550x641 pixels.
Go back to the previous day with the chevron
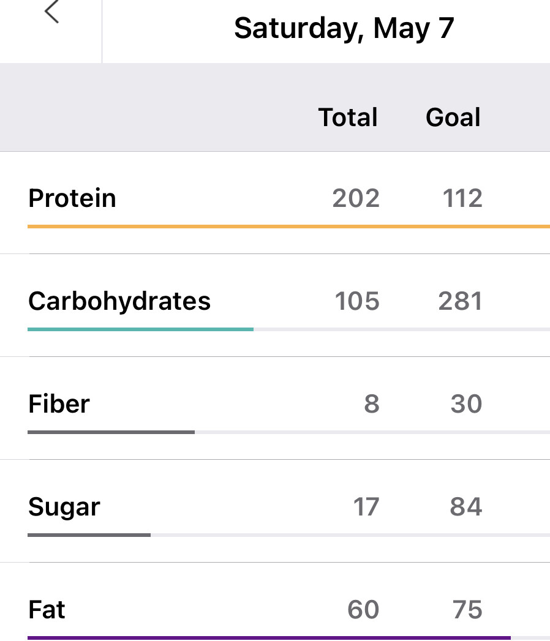51,13
